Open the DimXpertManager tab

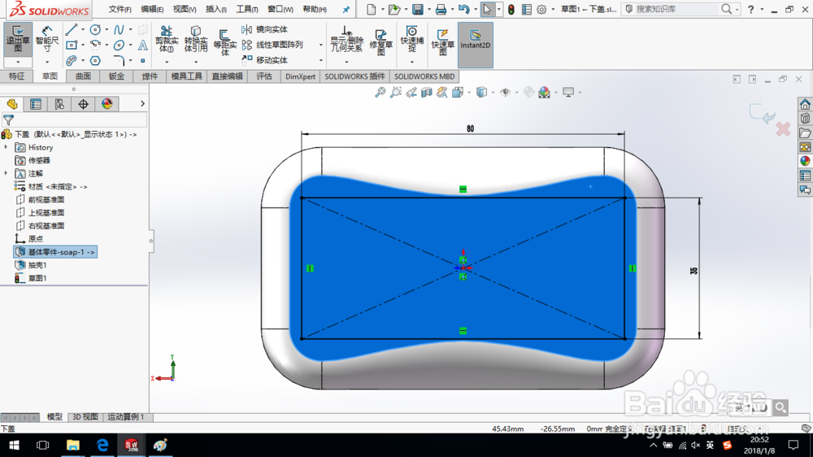84,104
